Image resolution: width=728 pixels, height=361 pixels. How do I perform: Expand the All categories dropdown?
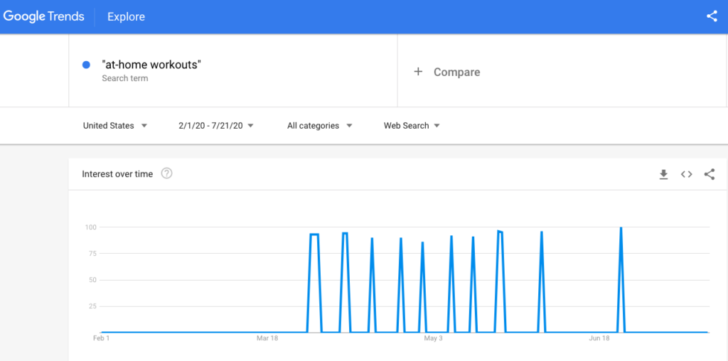coord(319,126)
